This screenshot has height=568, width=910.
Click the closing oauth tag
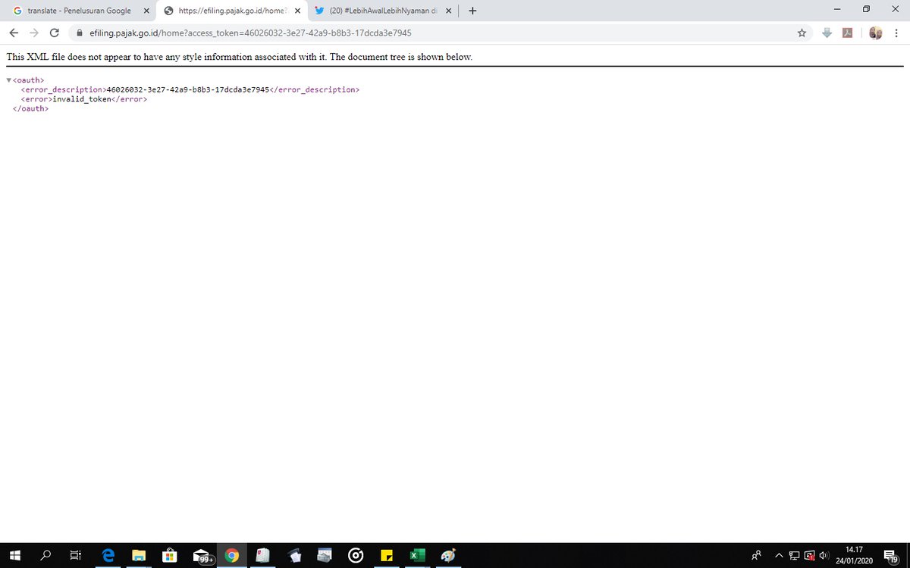[x=30, y=108]
